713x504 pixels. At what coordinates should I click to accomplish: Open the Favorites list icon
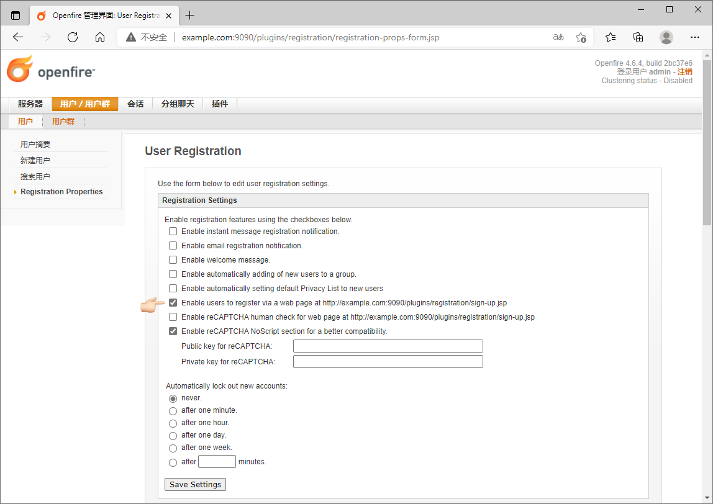[x=611, y=37]
